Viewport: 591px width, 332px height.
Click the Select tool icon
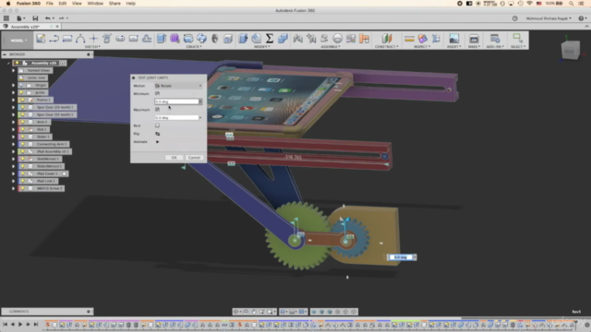click(x=517, y=39)
